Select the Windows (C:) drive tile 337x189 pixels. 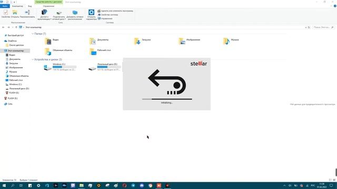coord(60,67)
